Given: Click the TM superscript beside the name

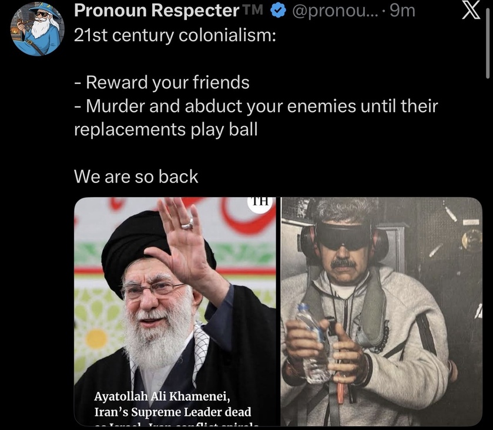Looking at the screenshot, I should coord(253,10).
